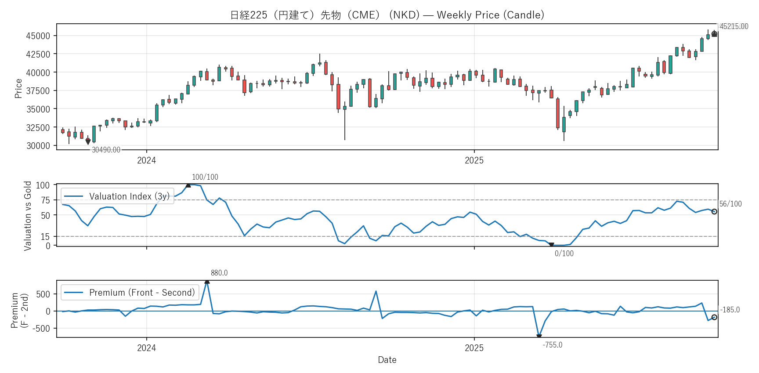759x373 pixels.
Task: Click the price high triangle marker at 45215.00
Action: coord(714,34)
